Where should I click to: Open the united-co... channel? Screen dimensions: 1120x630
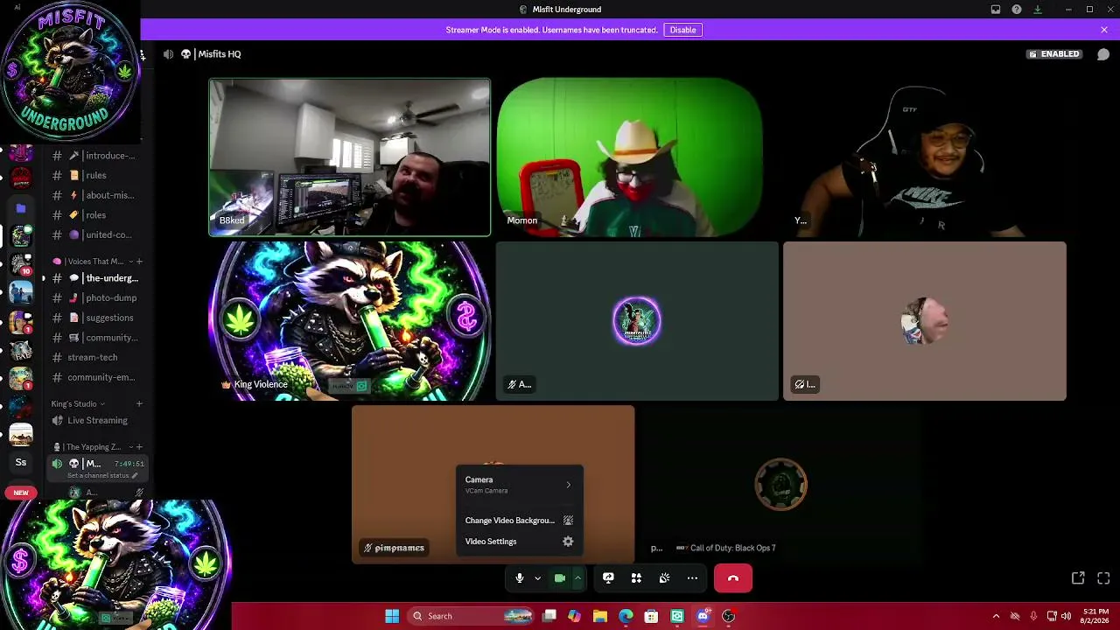[x=96, y=234]
